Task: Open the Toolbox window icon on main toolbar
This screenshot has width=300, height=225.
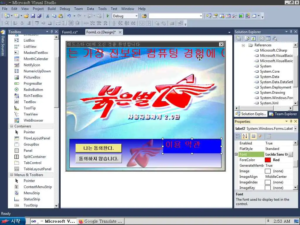Action: click(234, 16)
